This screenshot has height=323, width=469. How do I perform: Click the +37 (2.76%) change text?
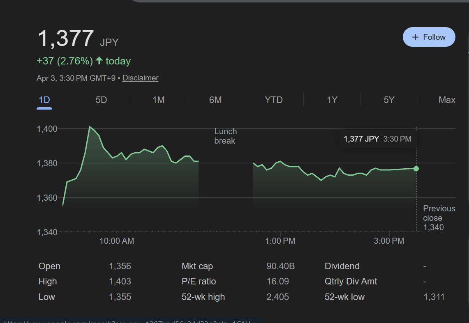pyautogui.click(x=65, y=61)
